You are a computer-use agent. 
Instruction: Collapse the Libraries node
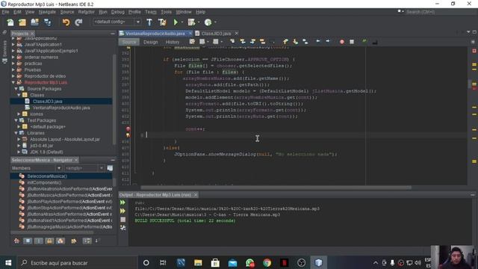click(16, 133)
